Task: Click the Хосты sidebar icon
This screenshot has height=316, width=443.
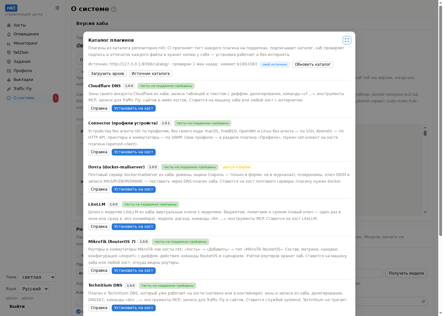Action: [x=9, y=25]
